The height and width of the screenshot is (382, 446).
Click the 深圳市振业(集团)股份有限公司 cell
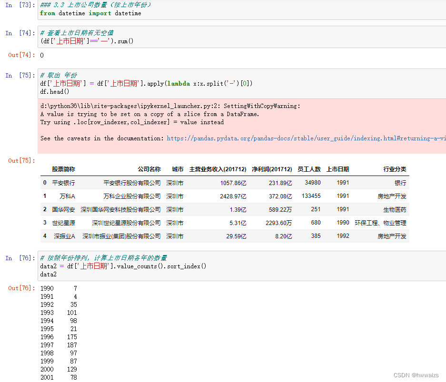click(122, 236)
